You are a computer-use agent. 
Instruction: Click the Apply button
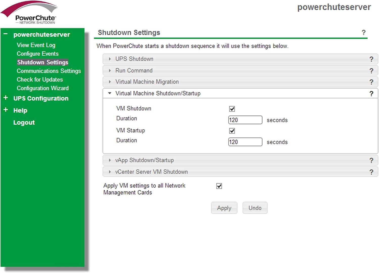(224, 208)
